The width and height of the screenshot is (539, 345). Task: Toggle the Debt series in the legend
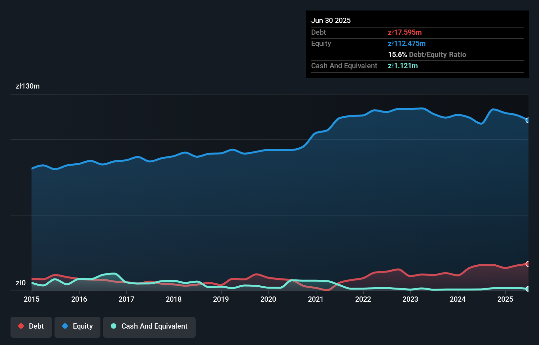31,326
